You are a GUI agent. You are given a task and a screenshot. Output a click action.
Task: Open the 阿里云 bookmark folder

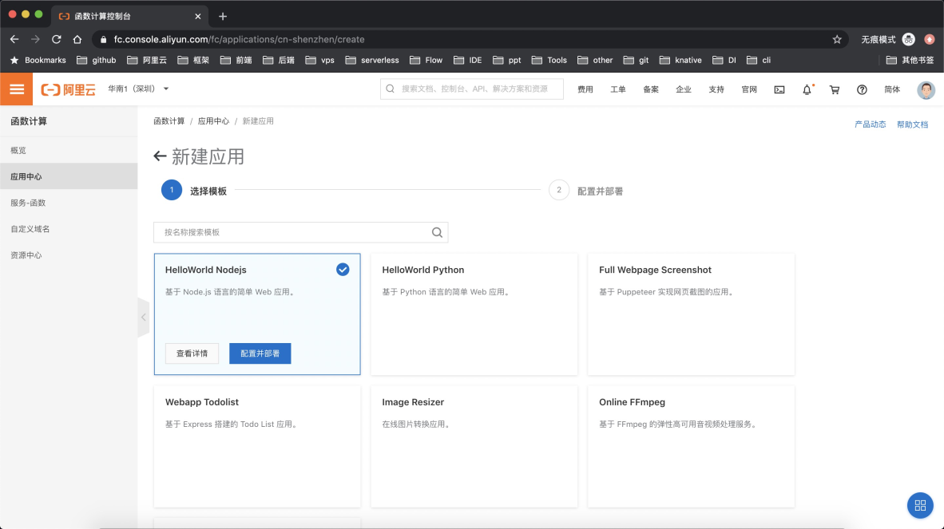click(146, 60)
